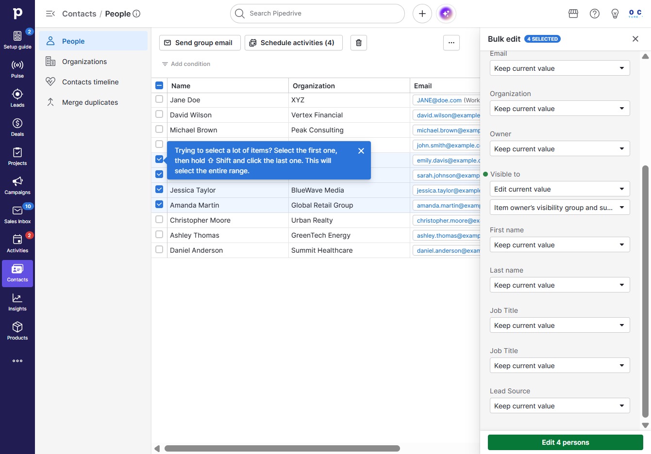651x454 pixels.
Task: Open Jessica Taylor's email link
Action: [448, 191]
